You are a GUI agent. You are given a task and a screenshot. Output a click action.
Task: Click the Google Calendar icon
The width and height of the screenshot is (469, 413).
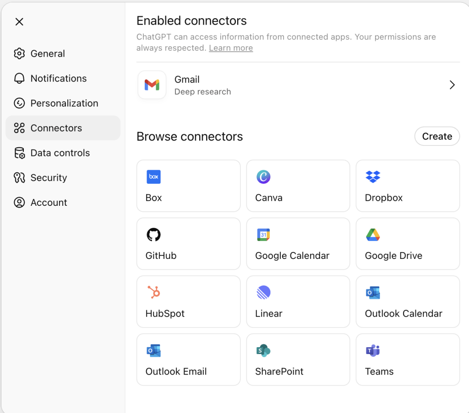pyautogui.click(x=263, y=235)
